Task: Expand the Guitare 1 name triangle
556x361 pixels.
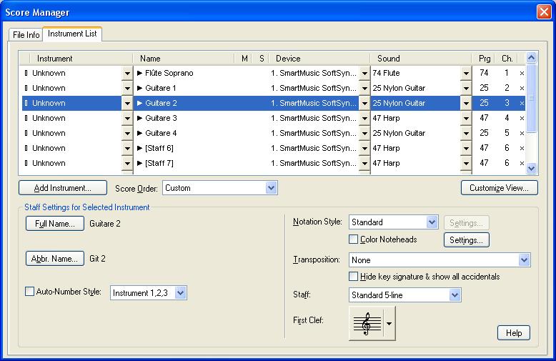Action: coord(139,88)
